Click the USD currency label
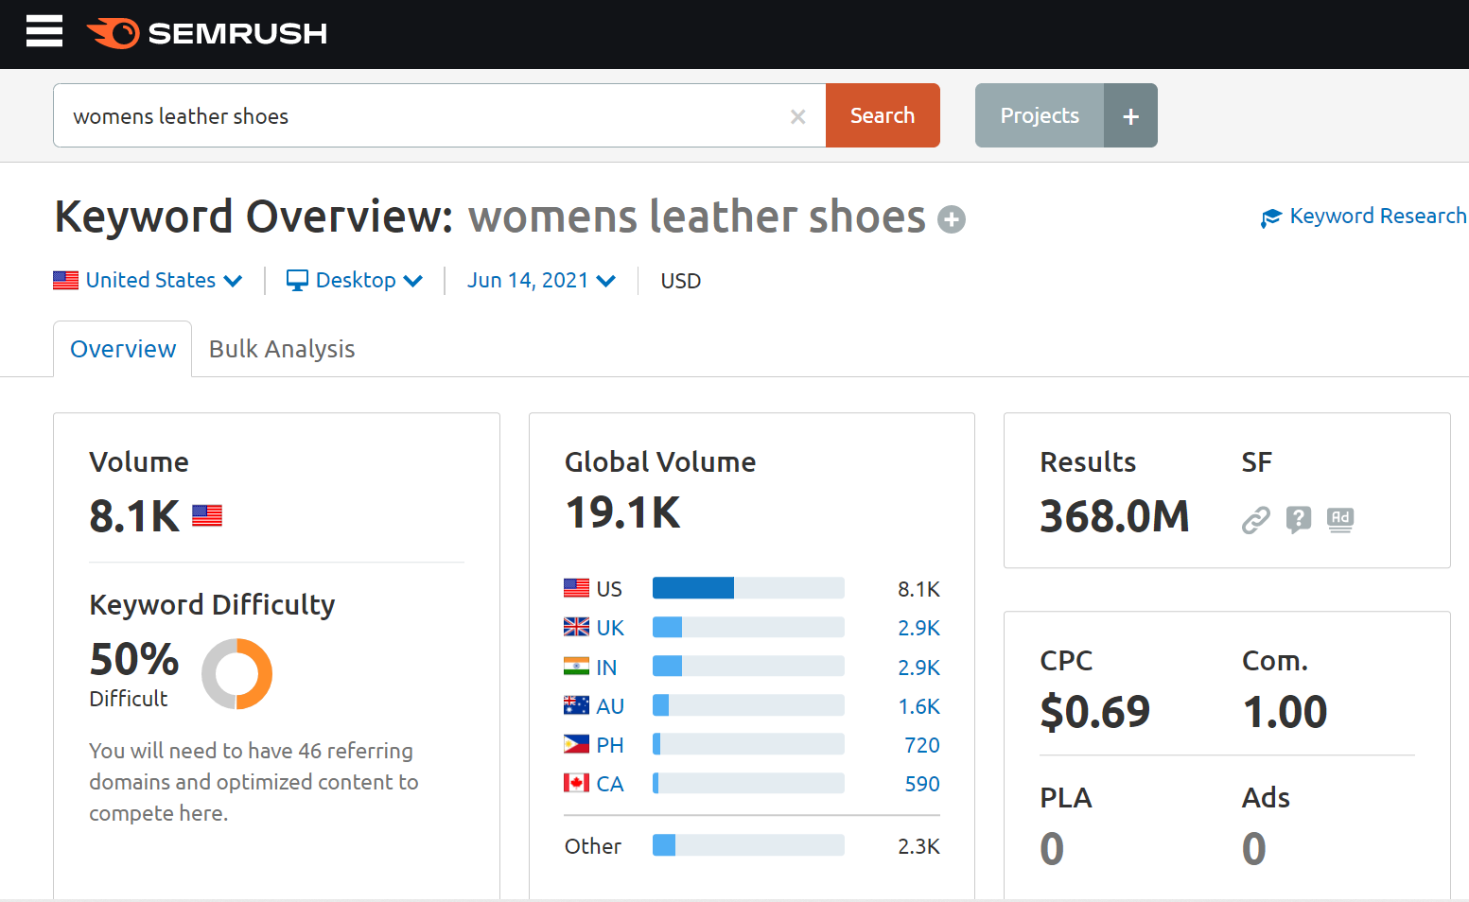1469x902 pixels. click(680, 281)
